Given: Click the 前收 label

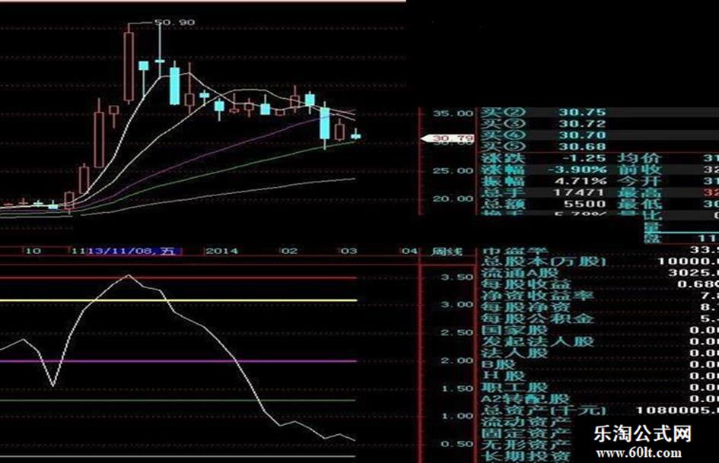Looking at the screenshot, I should [x=639, y=170].
